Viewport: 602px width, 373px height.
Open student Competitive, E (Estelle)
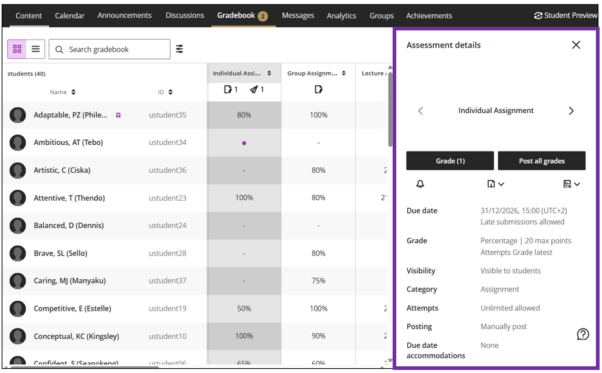click(72, 309)
